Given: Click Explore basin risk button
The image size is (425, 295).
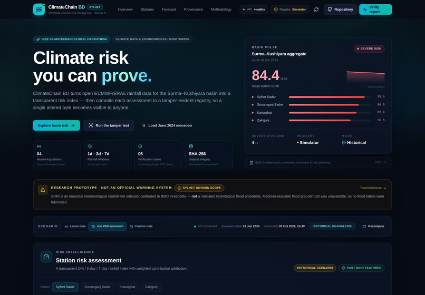Looking at the screenshot, I should 56,125.
